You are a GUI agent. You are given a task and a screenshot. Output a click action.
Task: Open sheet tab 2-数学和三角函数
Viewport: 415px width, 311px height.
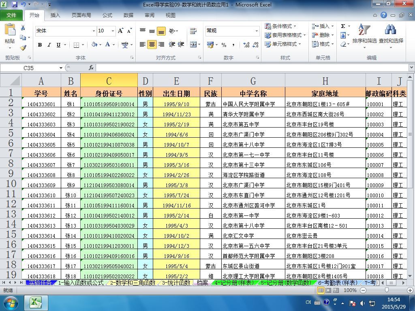click(133, 283)
